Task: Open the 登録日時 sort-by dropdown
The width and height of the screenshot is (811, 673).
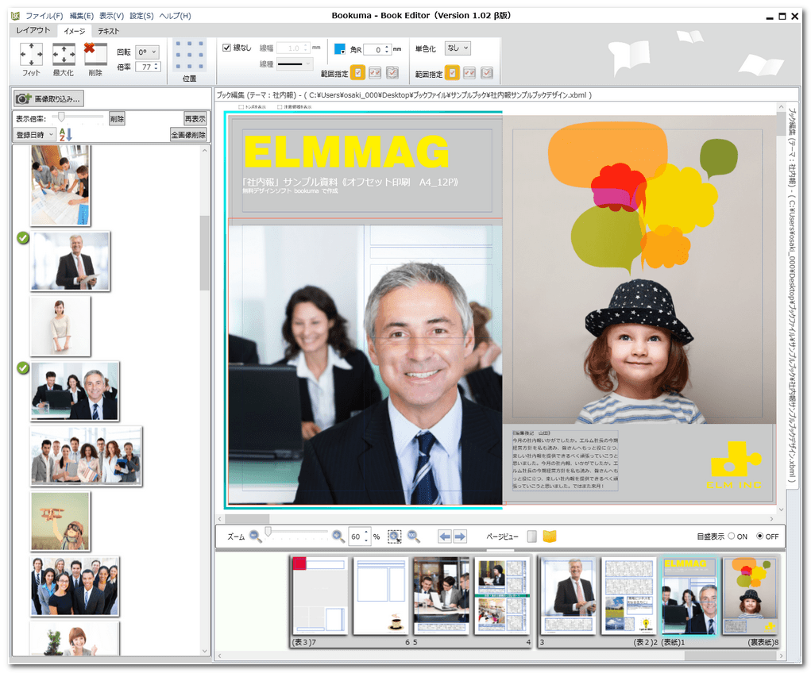Action: pos(35,135)
